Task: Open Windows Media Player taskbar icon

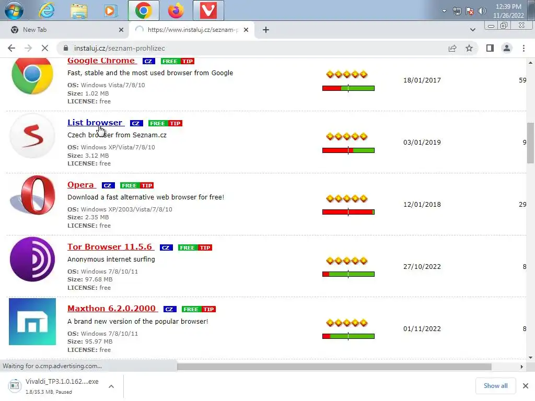Action: pyautogui.click(x=110, y=10)
